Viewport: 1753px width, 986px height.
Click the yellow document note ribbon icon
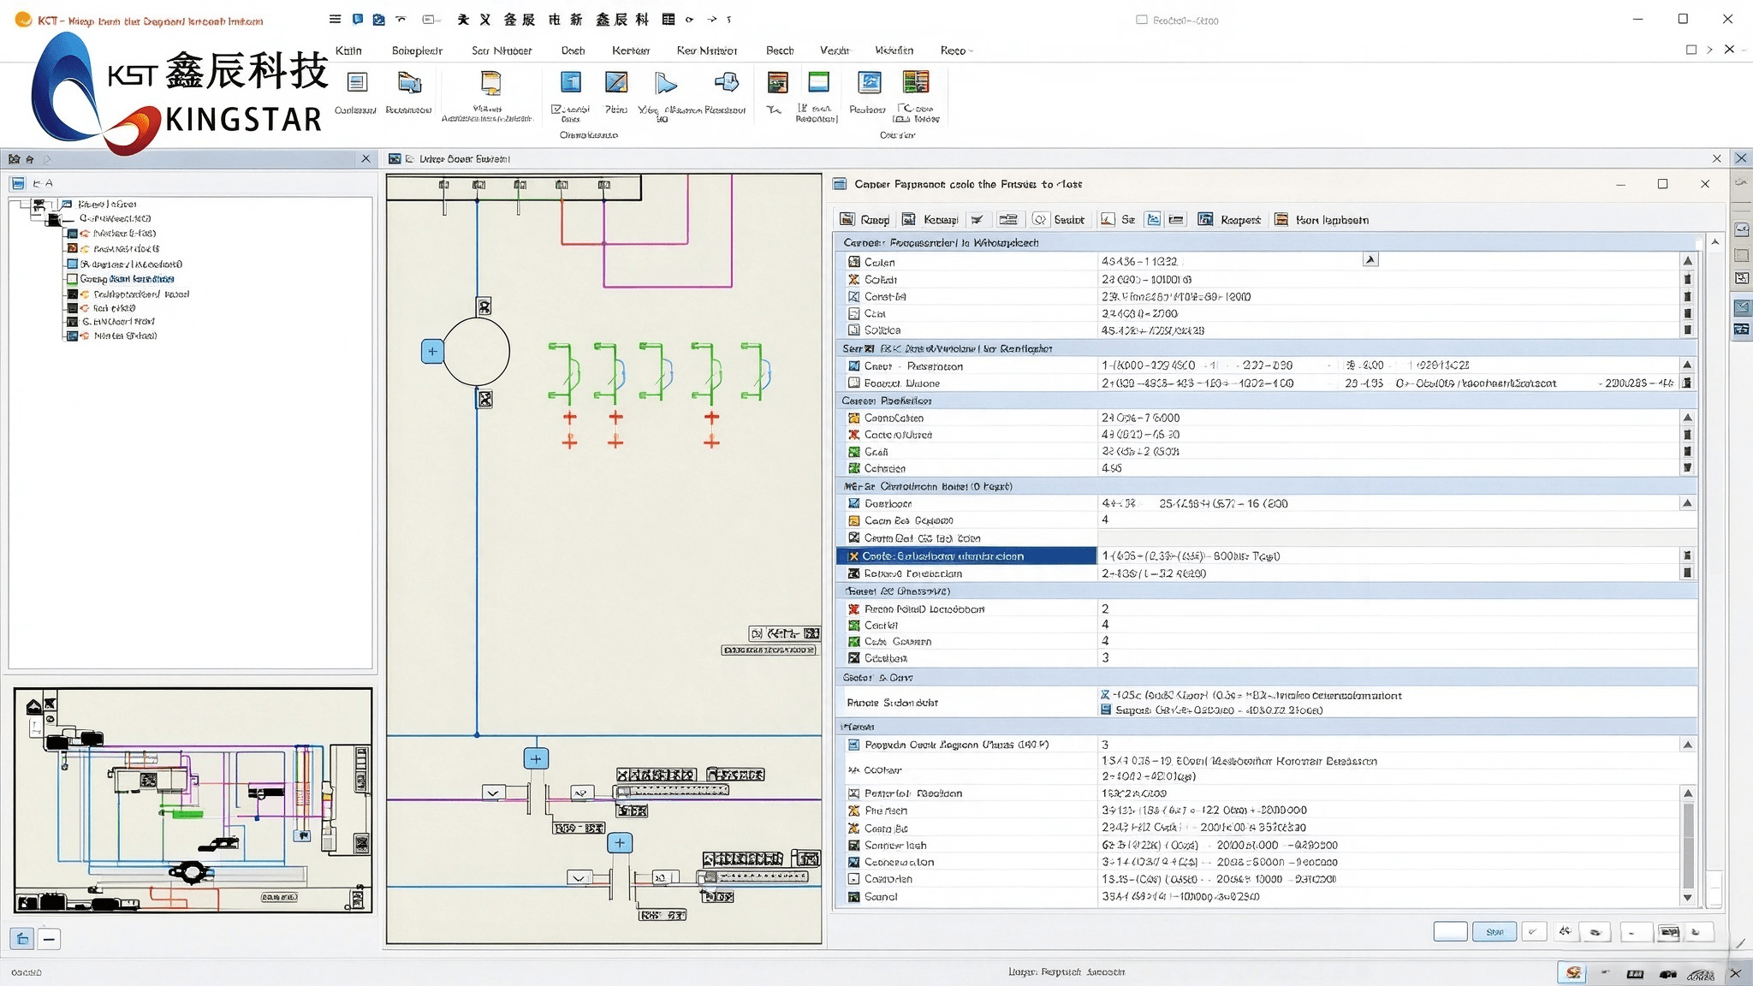click(490, 83)
